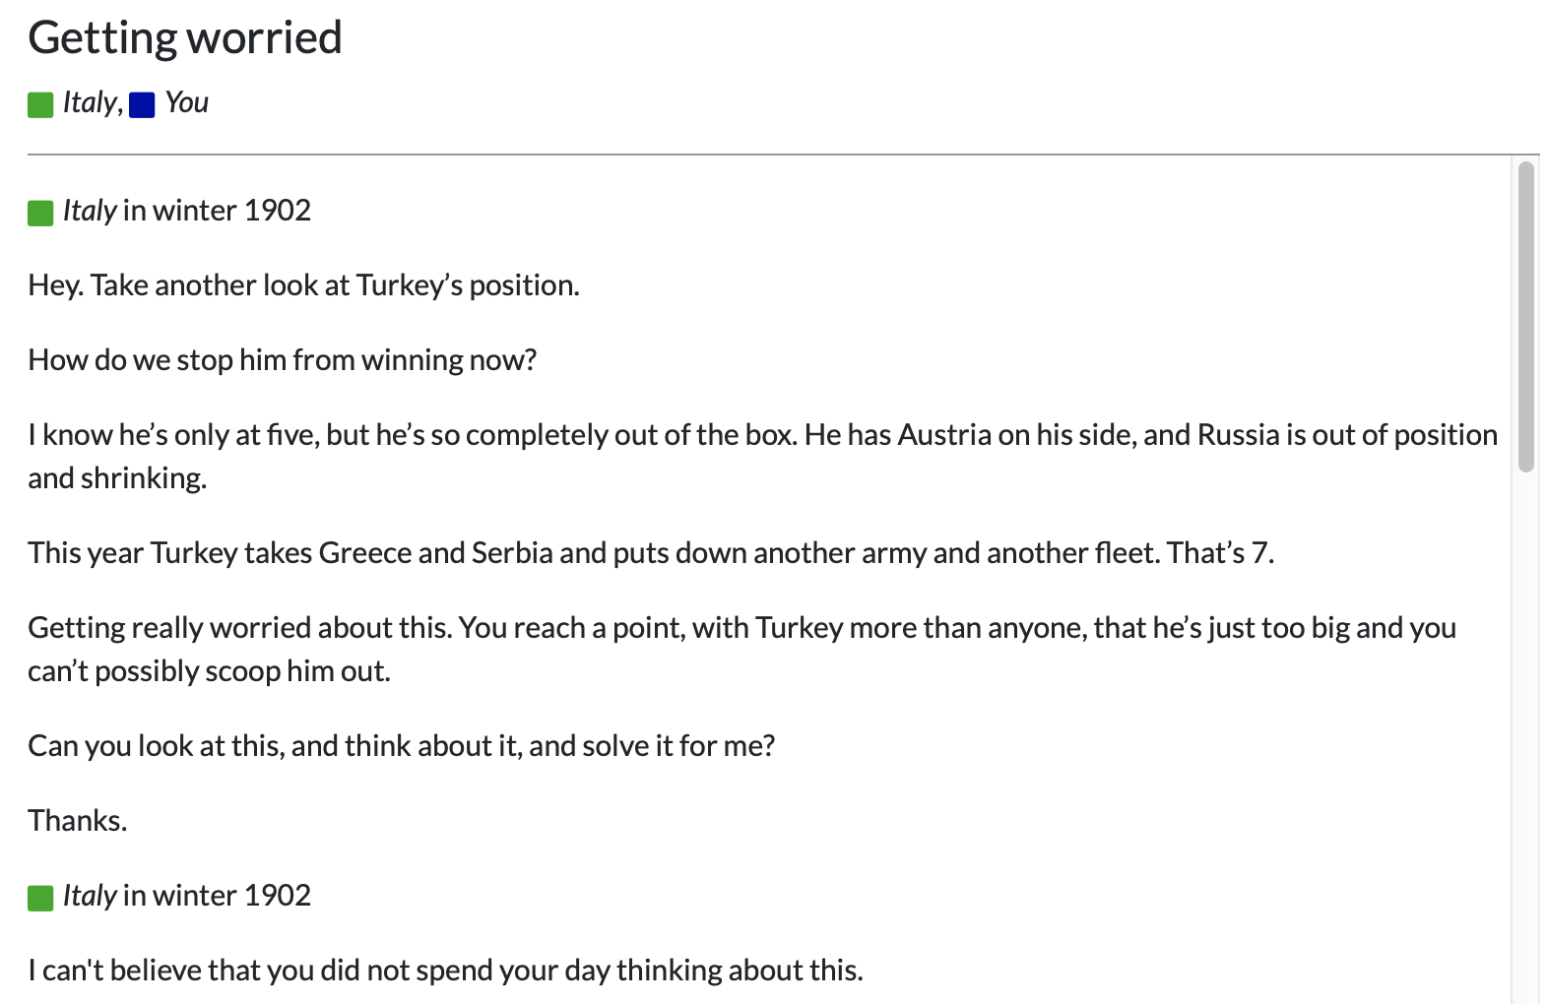Click the first message's winter 1902 timestamp
Screen dimensions: 1546x1004
(217, 211)
